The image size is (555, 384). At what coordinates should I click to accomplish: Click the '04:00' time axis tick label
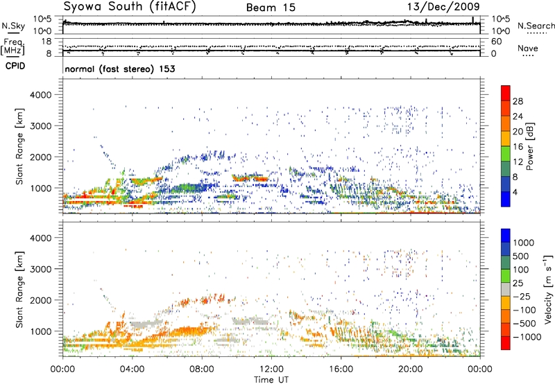click(132, 369)
